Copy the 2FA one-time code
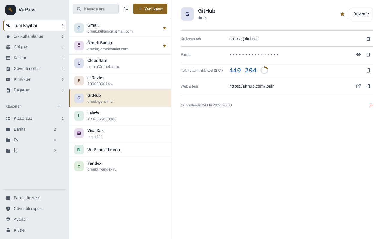The height and width of the screenshot is (239, 383). point(369,70)
